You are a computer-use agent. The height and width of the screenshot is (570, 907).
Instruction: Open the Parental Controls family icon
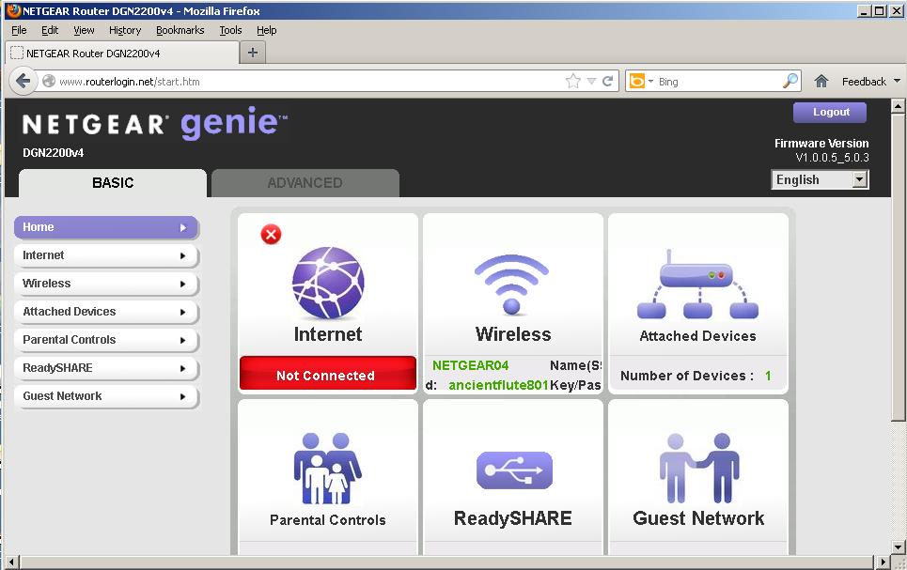coord(327,469)
